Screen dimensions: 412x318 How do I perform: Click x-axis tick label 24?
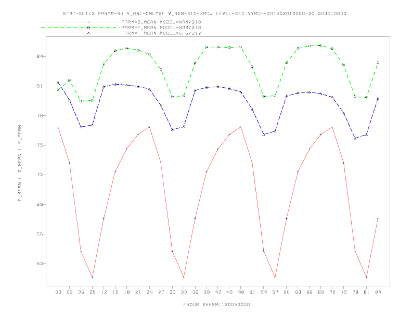pyautogui.click(x=149, y=292)
